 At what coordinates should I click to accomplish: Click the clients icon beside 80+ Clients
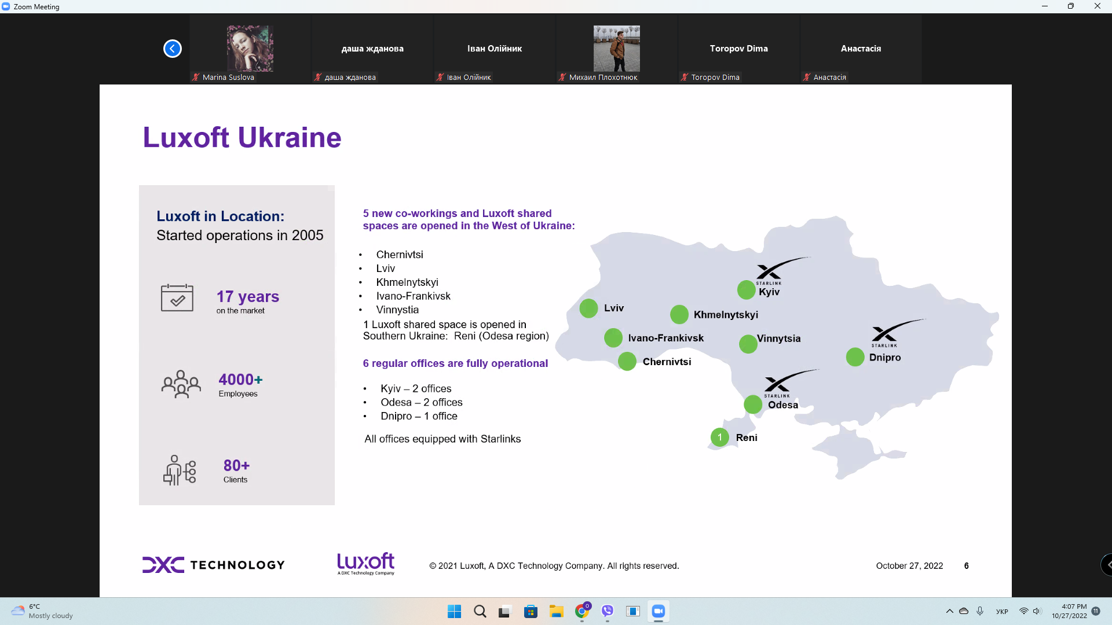[x=180, y=470]
